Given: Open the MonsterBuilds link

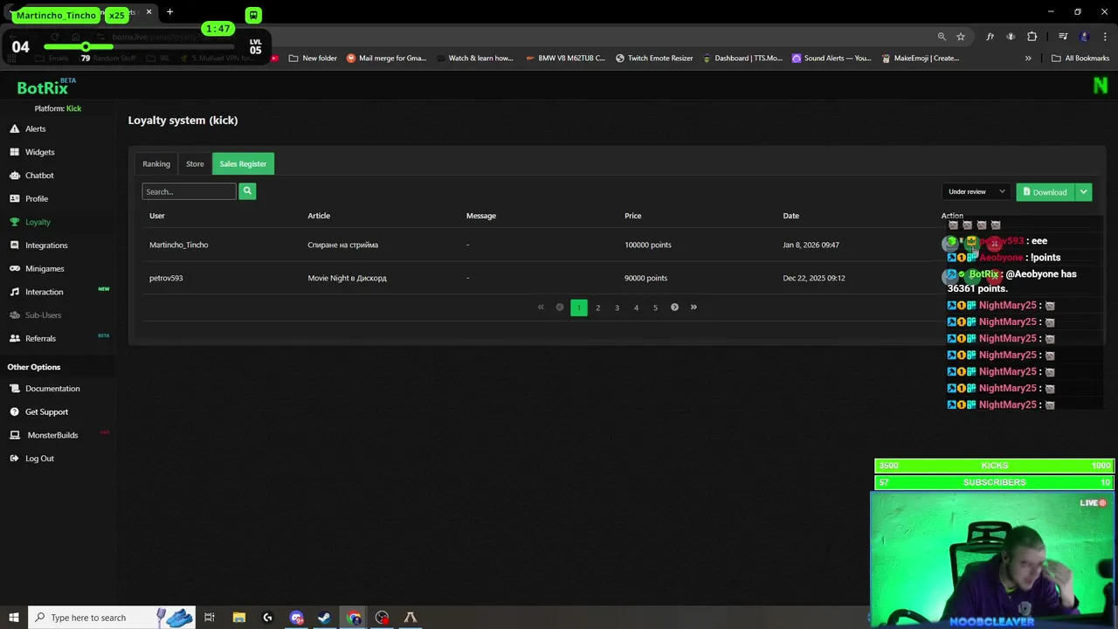Looking at the screenshot, I should click(52, 435).
